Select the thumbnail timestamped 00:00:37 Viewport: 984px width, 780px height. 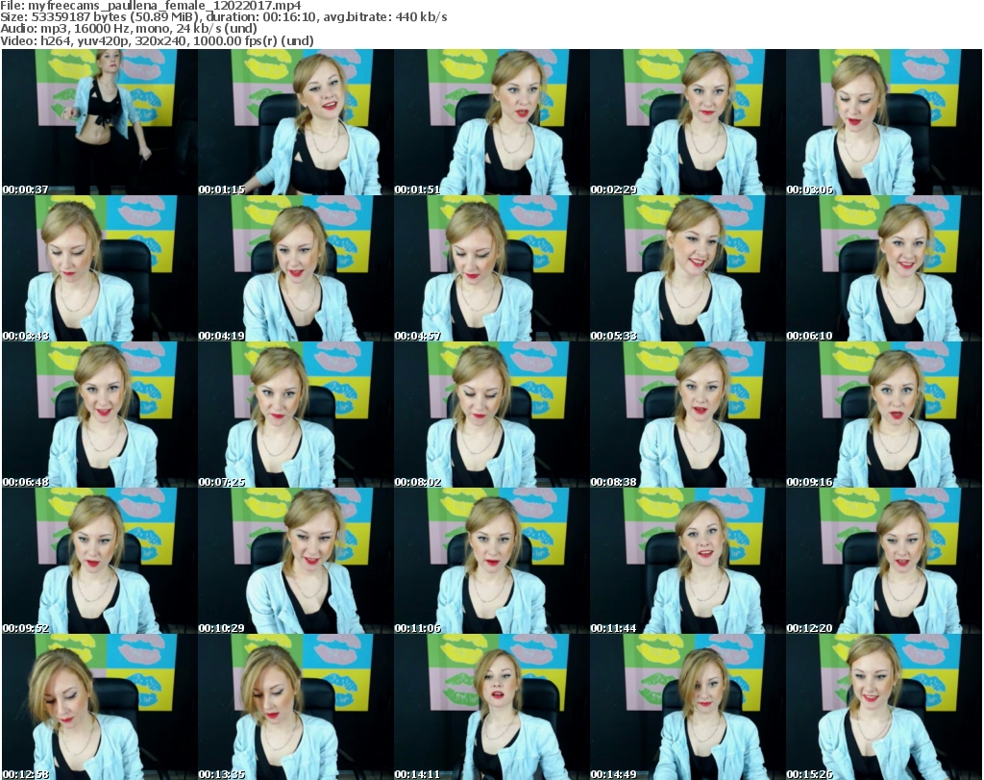tap(100, 122)
